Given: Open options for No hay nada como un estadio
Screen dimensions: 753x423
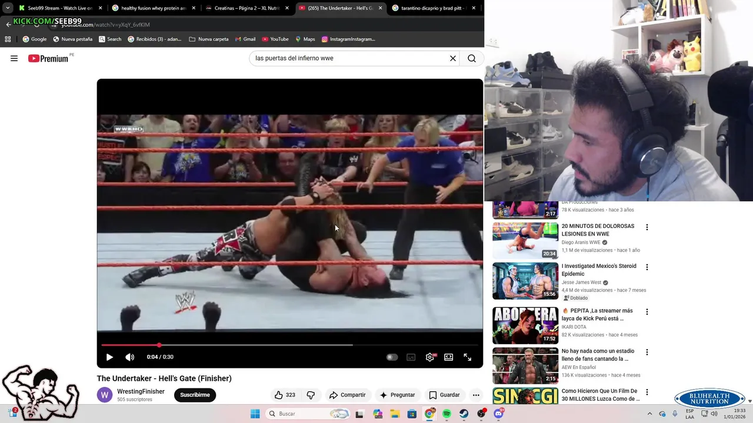Looking at the screenshot, I should click(x=647, y=352).
